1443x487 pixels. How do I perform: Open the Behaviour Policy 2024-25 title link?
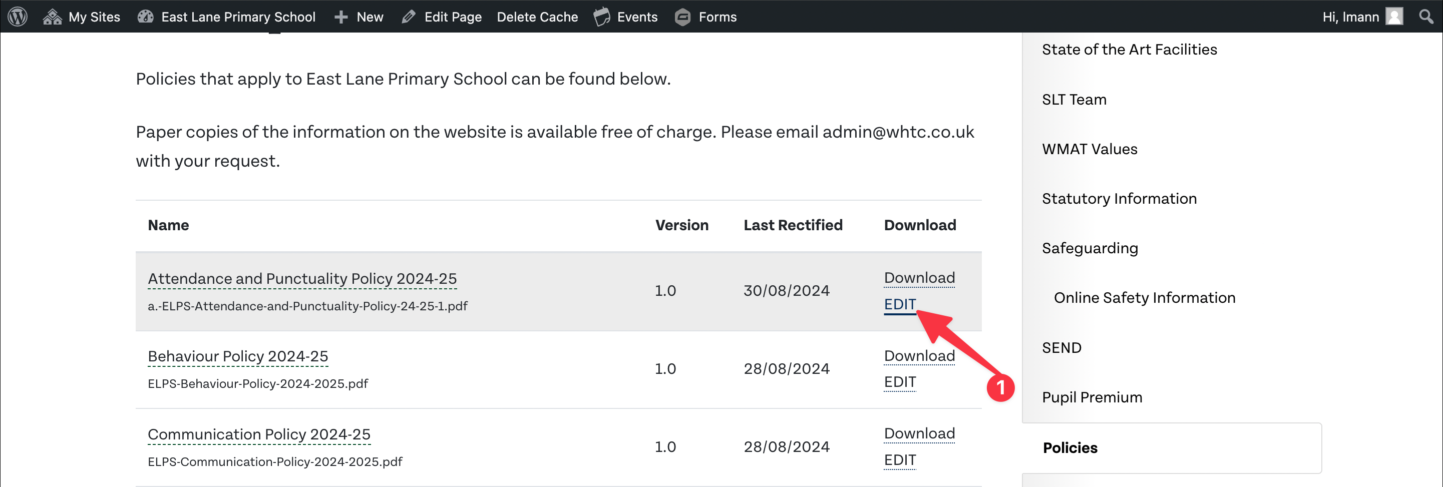tap(237, 356)
